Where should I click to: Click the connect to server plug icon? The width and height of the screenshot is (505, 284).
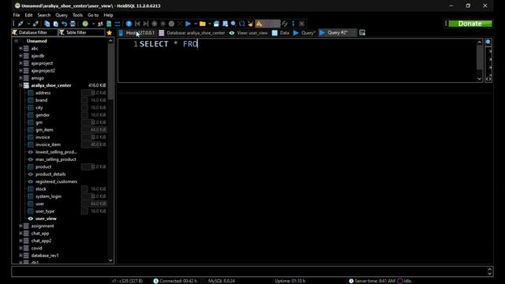point(21,24)
